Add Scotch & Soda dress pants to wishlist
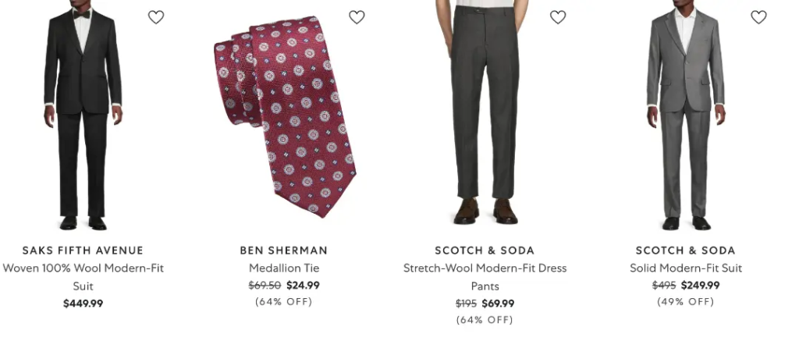 tap(558, 17)
